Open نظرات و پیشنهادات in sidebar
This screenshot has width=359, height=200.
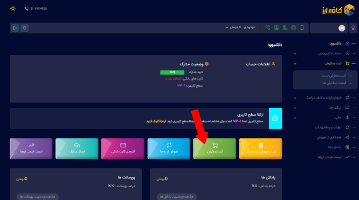click(x=328, y=127)
